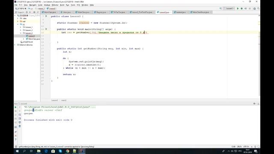The image size is (274, 154).
Task: Click the Up the Stack Trace arrow
Action: (x=20, y=107)
